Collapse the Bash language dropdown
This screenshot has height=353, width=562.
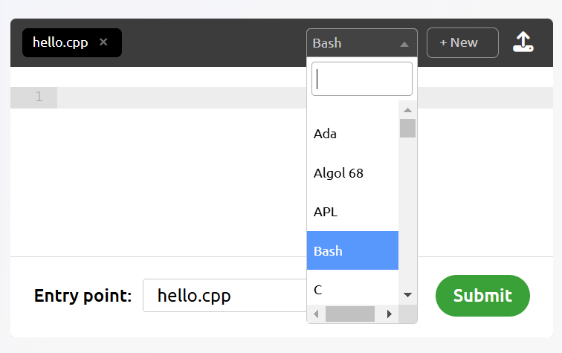(361, 43)
